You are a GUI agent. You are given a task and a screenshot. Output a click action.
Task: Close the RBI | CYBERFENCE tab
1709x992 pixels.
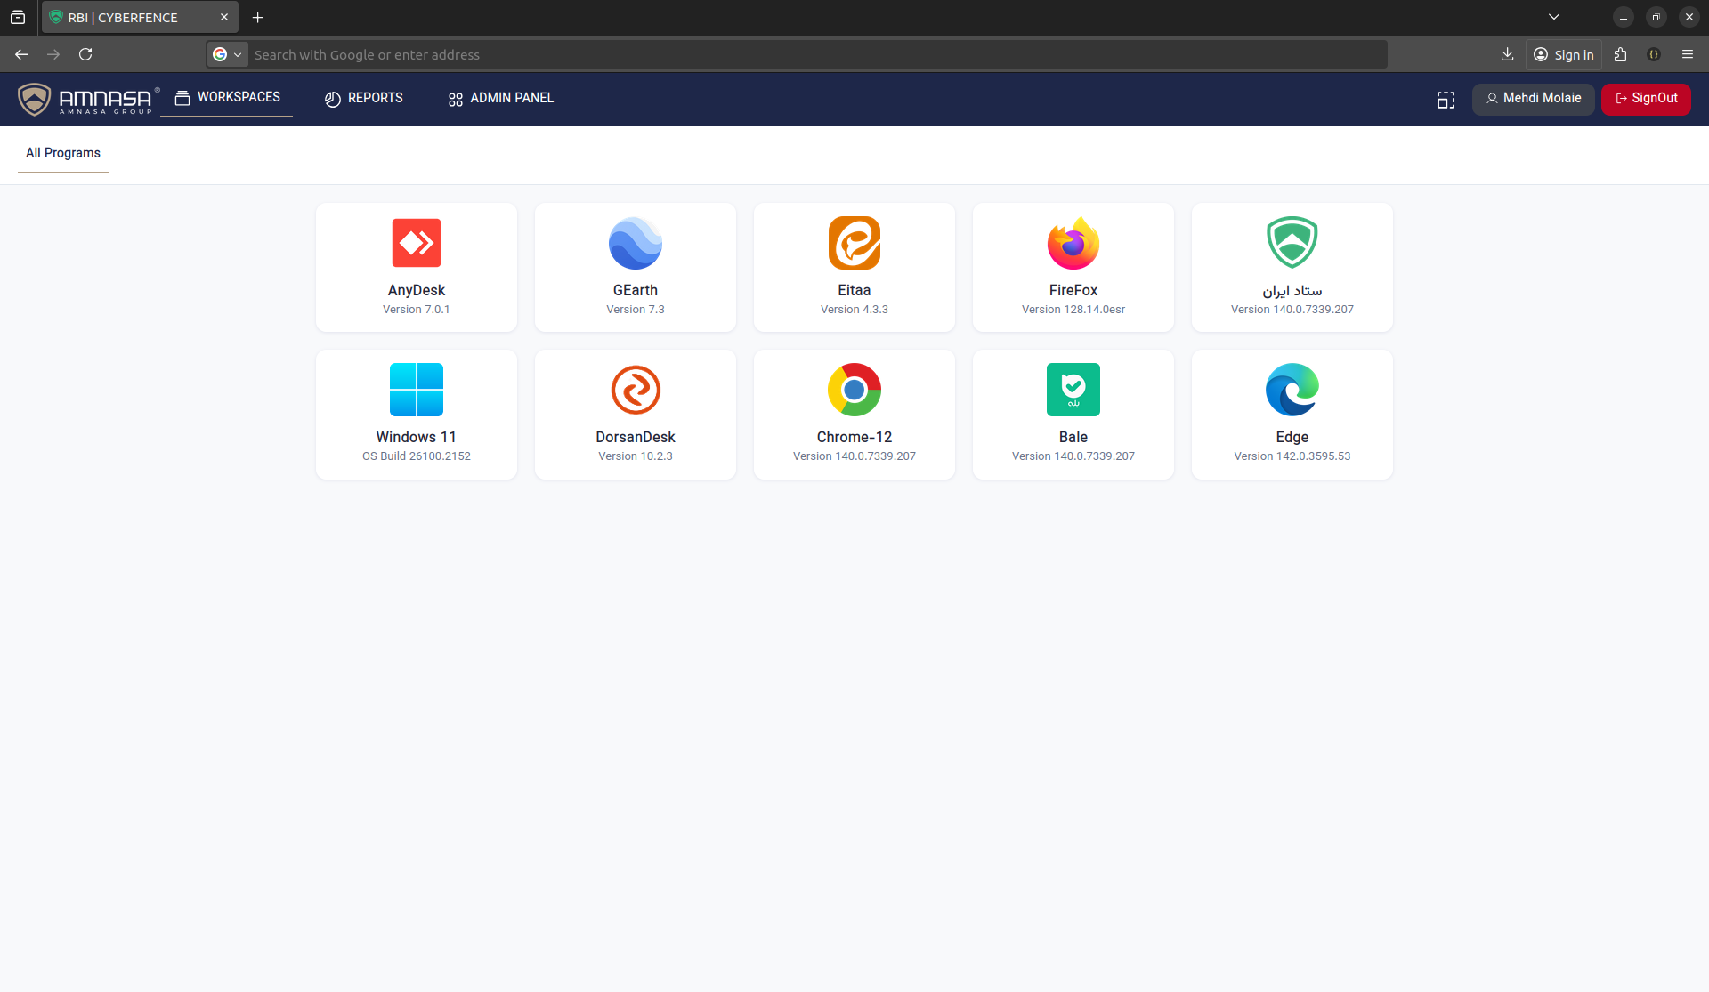click(224, 17)
